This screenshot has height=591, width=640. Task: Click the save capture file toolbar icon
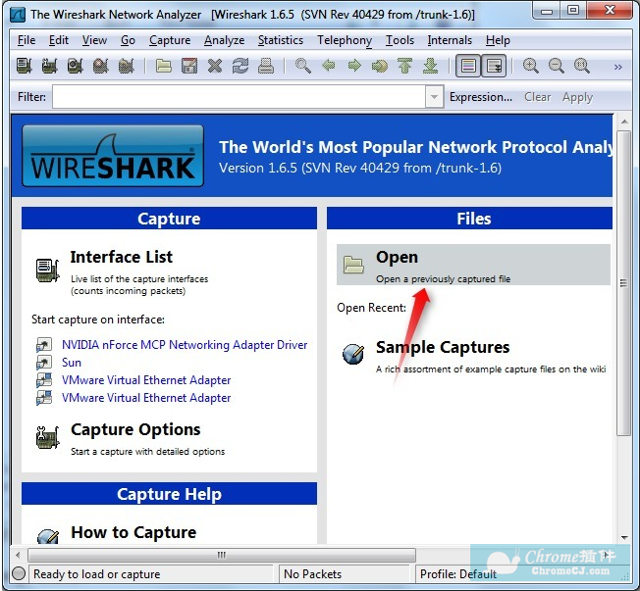coord(189,66)
